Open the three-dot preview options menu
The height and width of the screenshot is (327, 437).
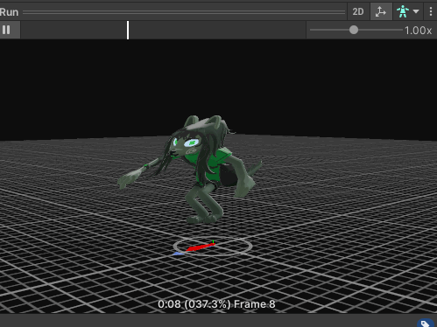click(431, 11)
